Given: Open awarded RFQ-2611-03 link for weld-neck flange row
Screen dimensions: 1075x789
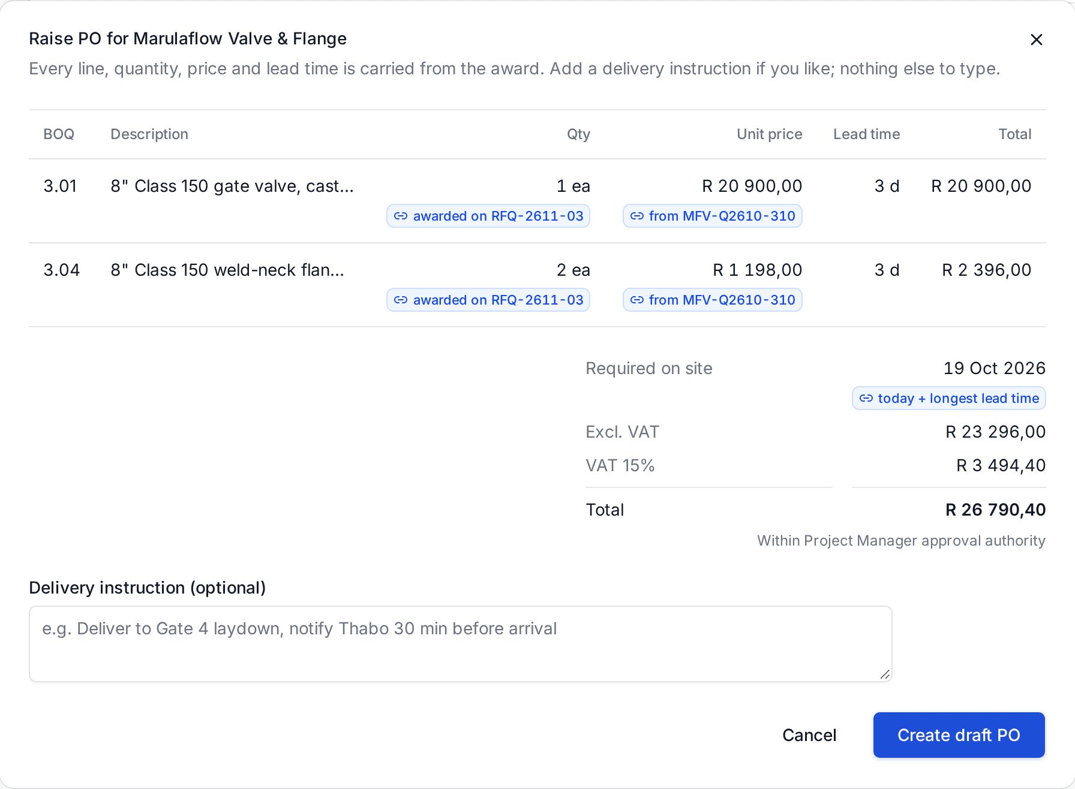Looking at the screenshot, I should pyautogui.click(x=488, y=300).
